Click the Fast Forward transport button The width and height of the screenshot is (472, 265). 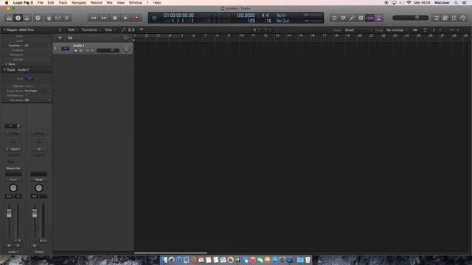point(104,18)
